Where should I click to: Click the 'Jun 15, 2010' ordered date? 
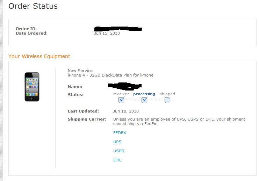[x=107, y=33]
